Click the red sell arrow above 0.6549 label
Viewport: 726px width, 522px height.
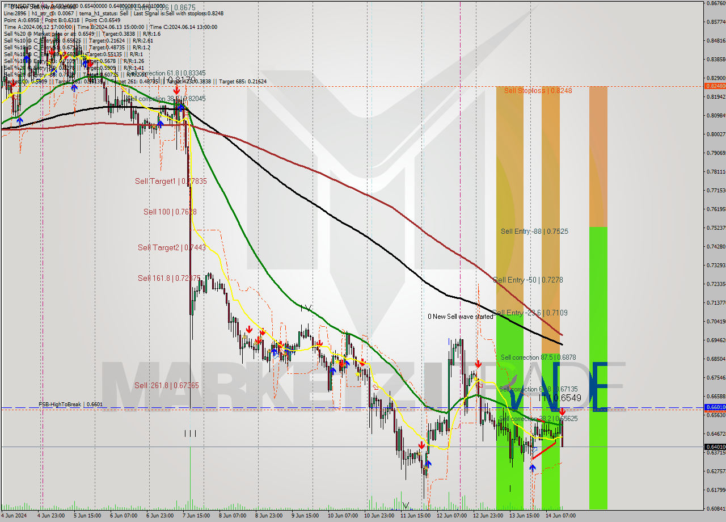click(562, 411)
